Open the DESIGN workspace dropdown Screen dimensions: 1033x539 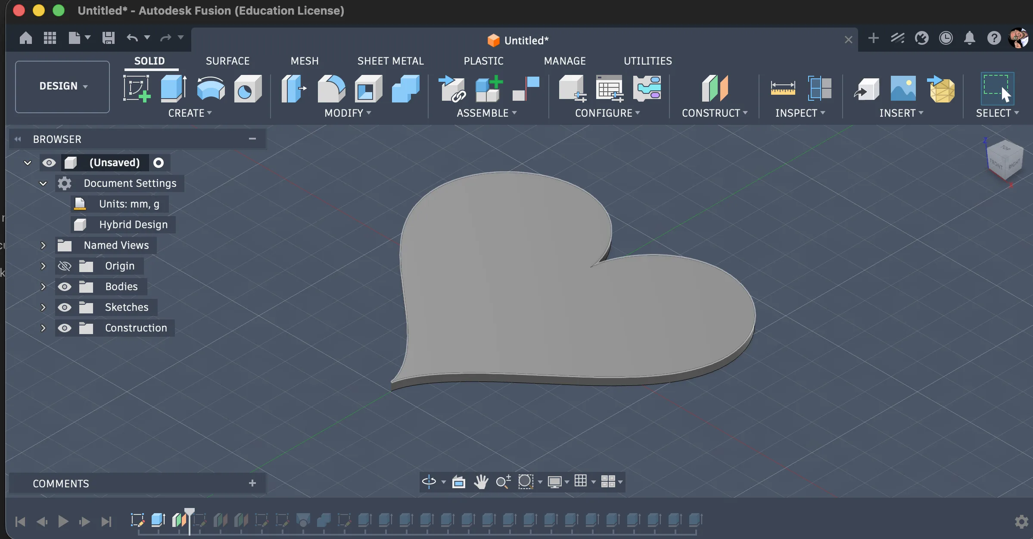click(62, 87)
